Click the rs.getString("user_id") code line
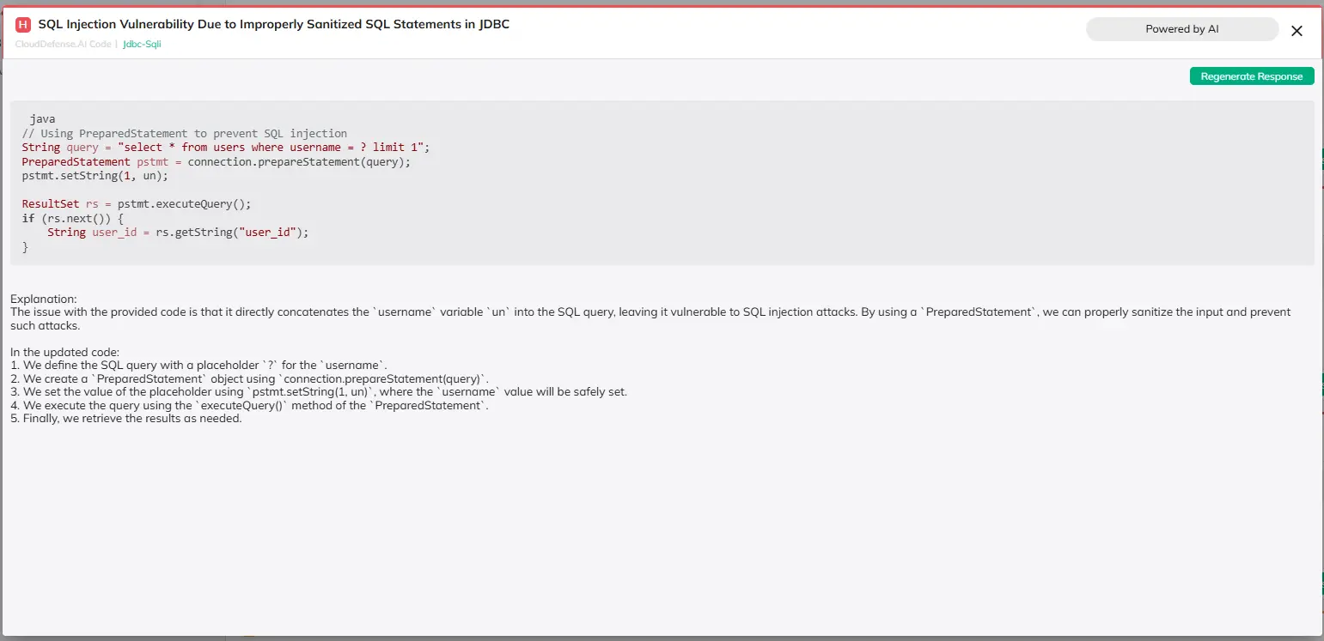 [177, 233]
